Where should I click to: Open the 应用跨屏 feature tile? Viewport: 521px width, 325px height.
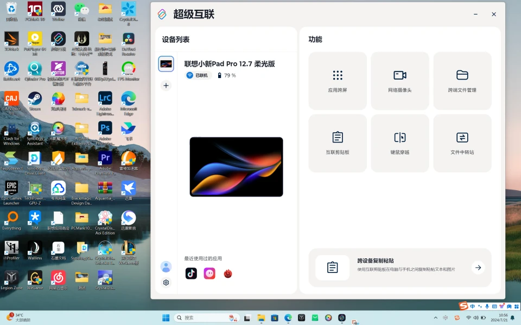click(338, 81)
